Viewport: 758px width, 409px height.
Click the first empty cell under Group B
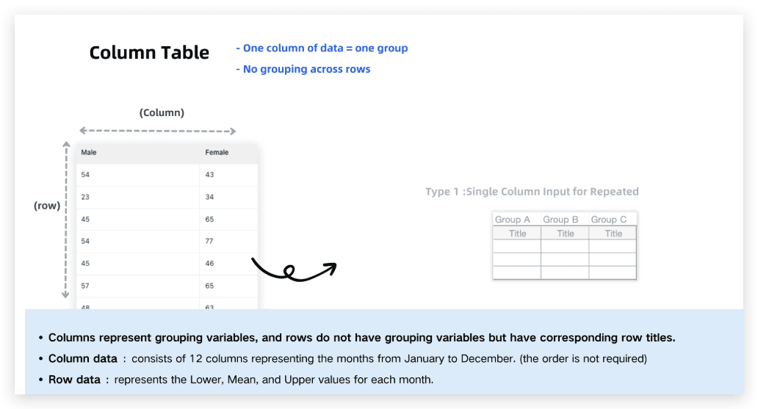pyautogui.click(x=565, y=247)
